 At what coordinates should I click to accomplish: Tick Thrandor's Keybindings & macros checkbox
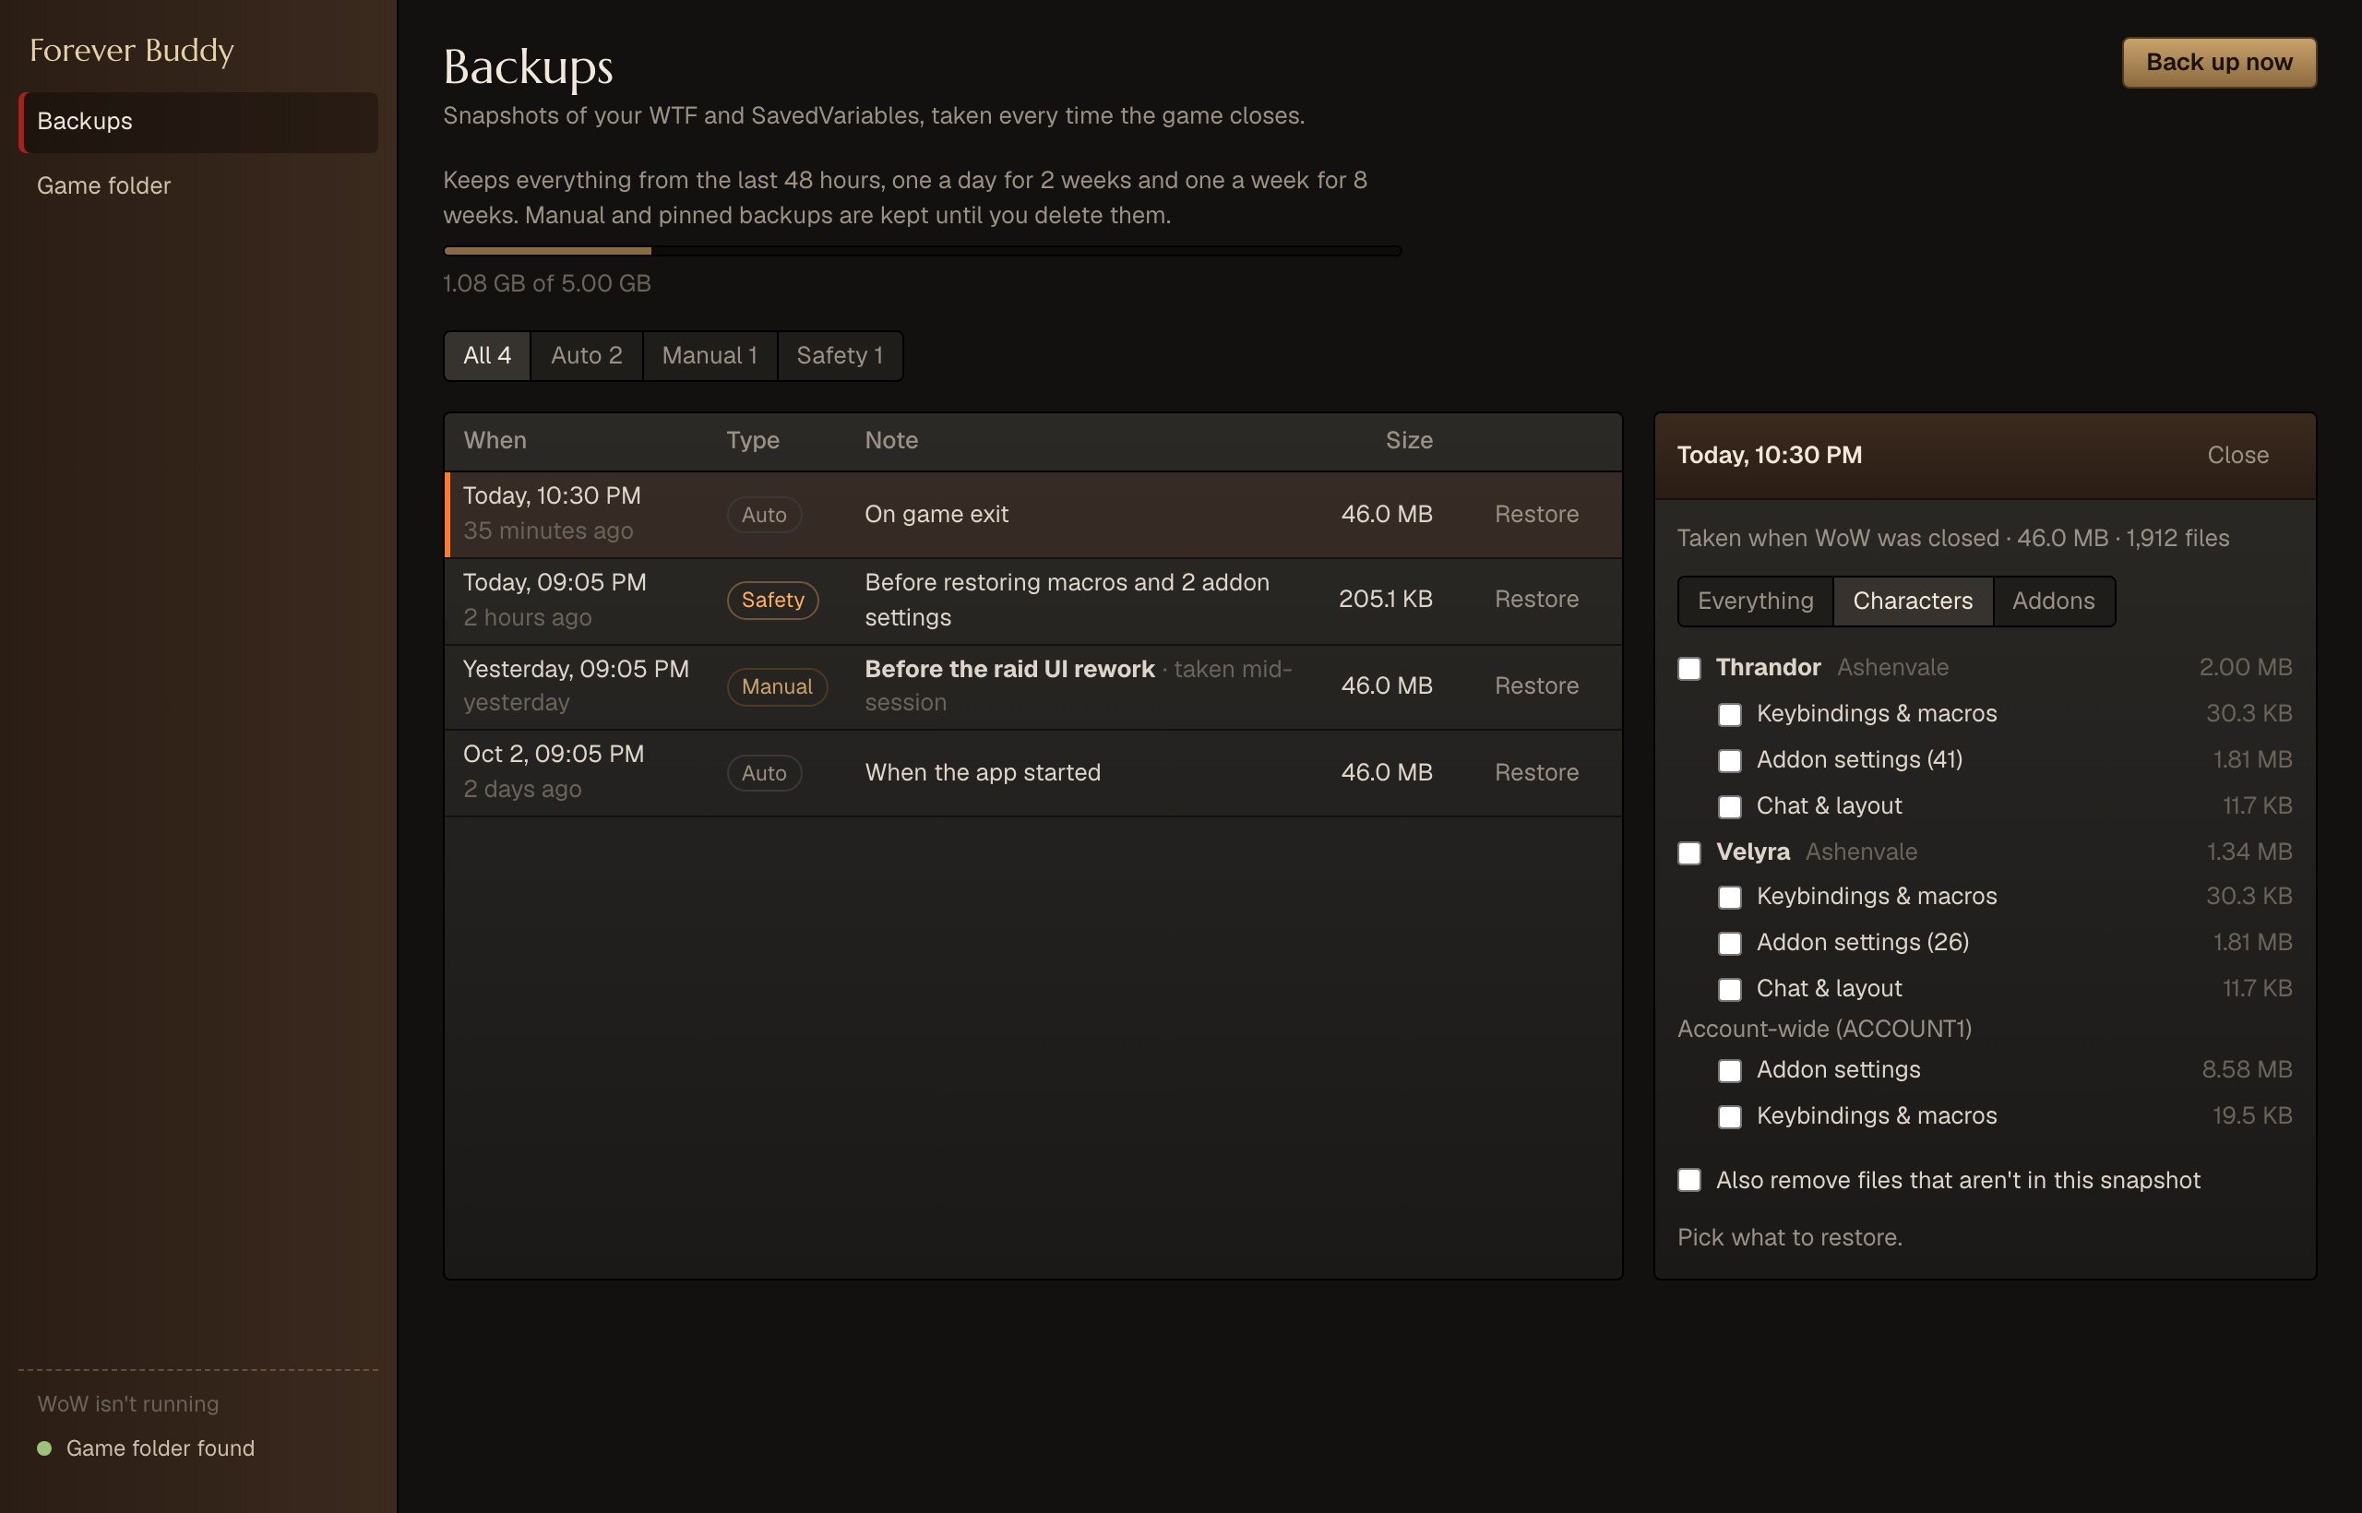[1729, 714]
